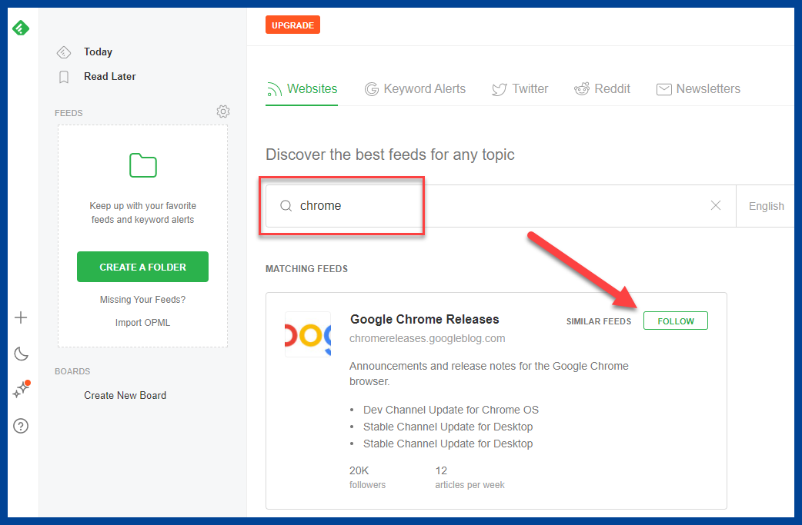Open Today feed view

(x=98, y=52)
